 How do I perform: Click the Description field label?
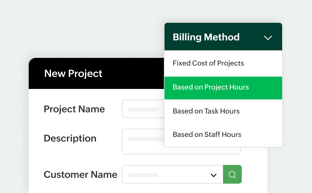point(70,138)
